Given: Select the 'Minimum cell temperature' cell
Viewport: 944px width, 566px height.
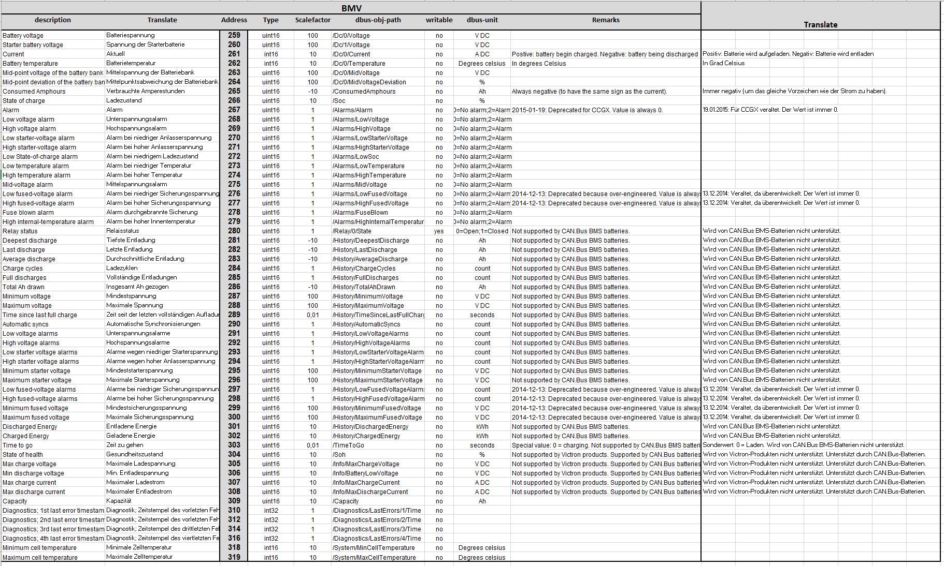Looking at the screenshot, I should tap(53, 548).
